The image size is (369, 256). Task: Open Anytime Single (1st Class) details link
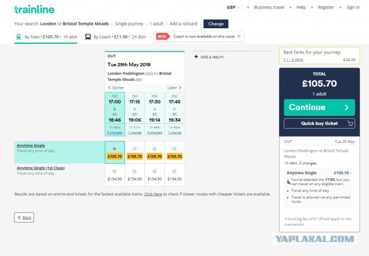tap(41, 168)
